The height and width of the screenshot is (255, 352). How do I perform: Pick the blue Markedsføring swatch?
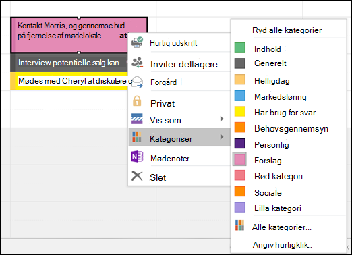click(239, 95)
